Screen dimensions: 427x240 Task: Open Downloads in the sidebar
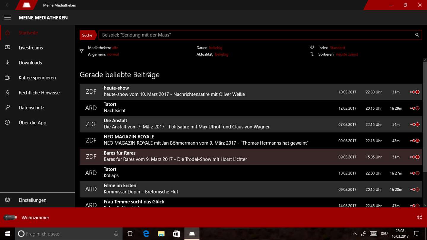37,63
